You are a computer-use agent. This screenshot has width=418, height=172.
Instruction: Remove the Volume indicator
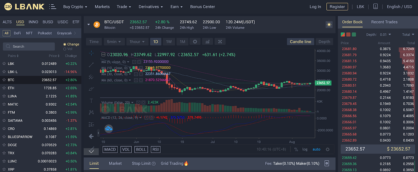143,102
